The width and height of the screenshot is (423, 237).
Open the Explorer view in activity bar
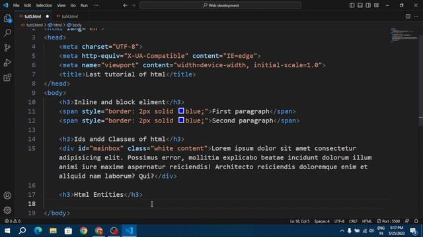click(x=7, y=18)
